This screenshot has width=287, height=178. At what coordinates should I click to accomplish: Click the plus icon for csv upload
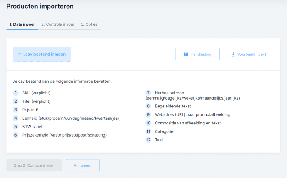tap(20, 54)
